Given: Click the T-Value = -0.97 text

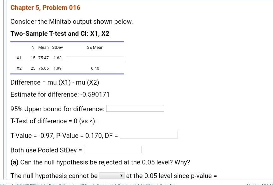Looking at the screenshot, I should tap(32, 135).
